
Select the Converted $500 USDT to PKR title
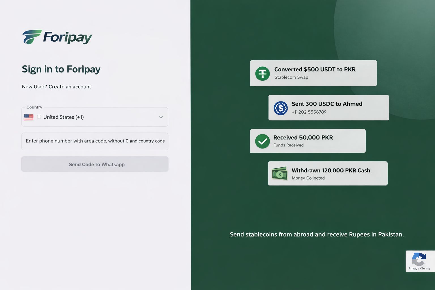click(315, 69)
